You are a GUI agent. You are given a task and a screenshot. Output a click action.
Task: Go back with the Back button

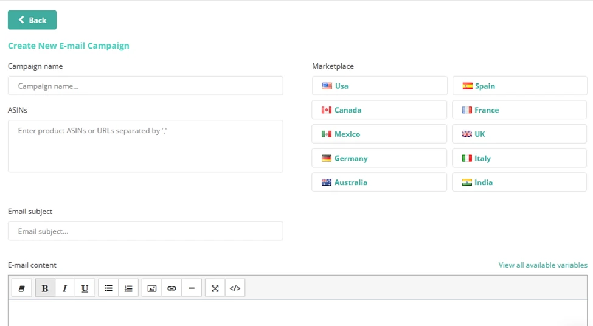tap(32, 20)
